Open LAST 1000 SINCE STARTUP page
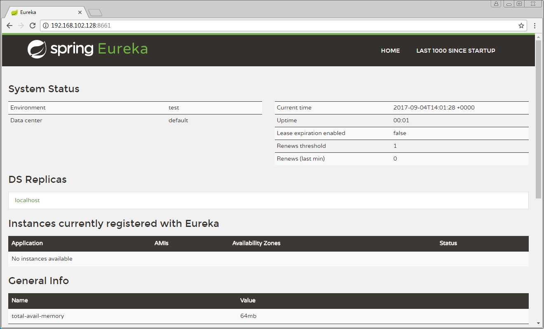 pyautogui.click(x=456, y=51)
